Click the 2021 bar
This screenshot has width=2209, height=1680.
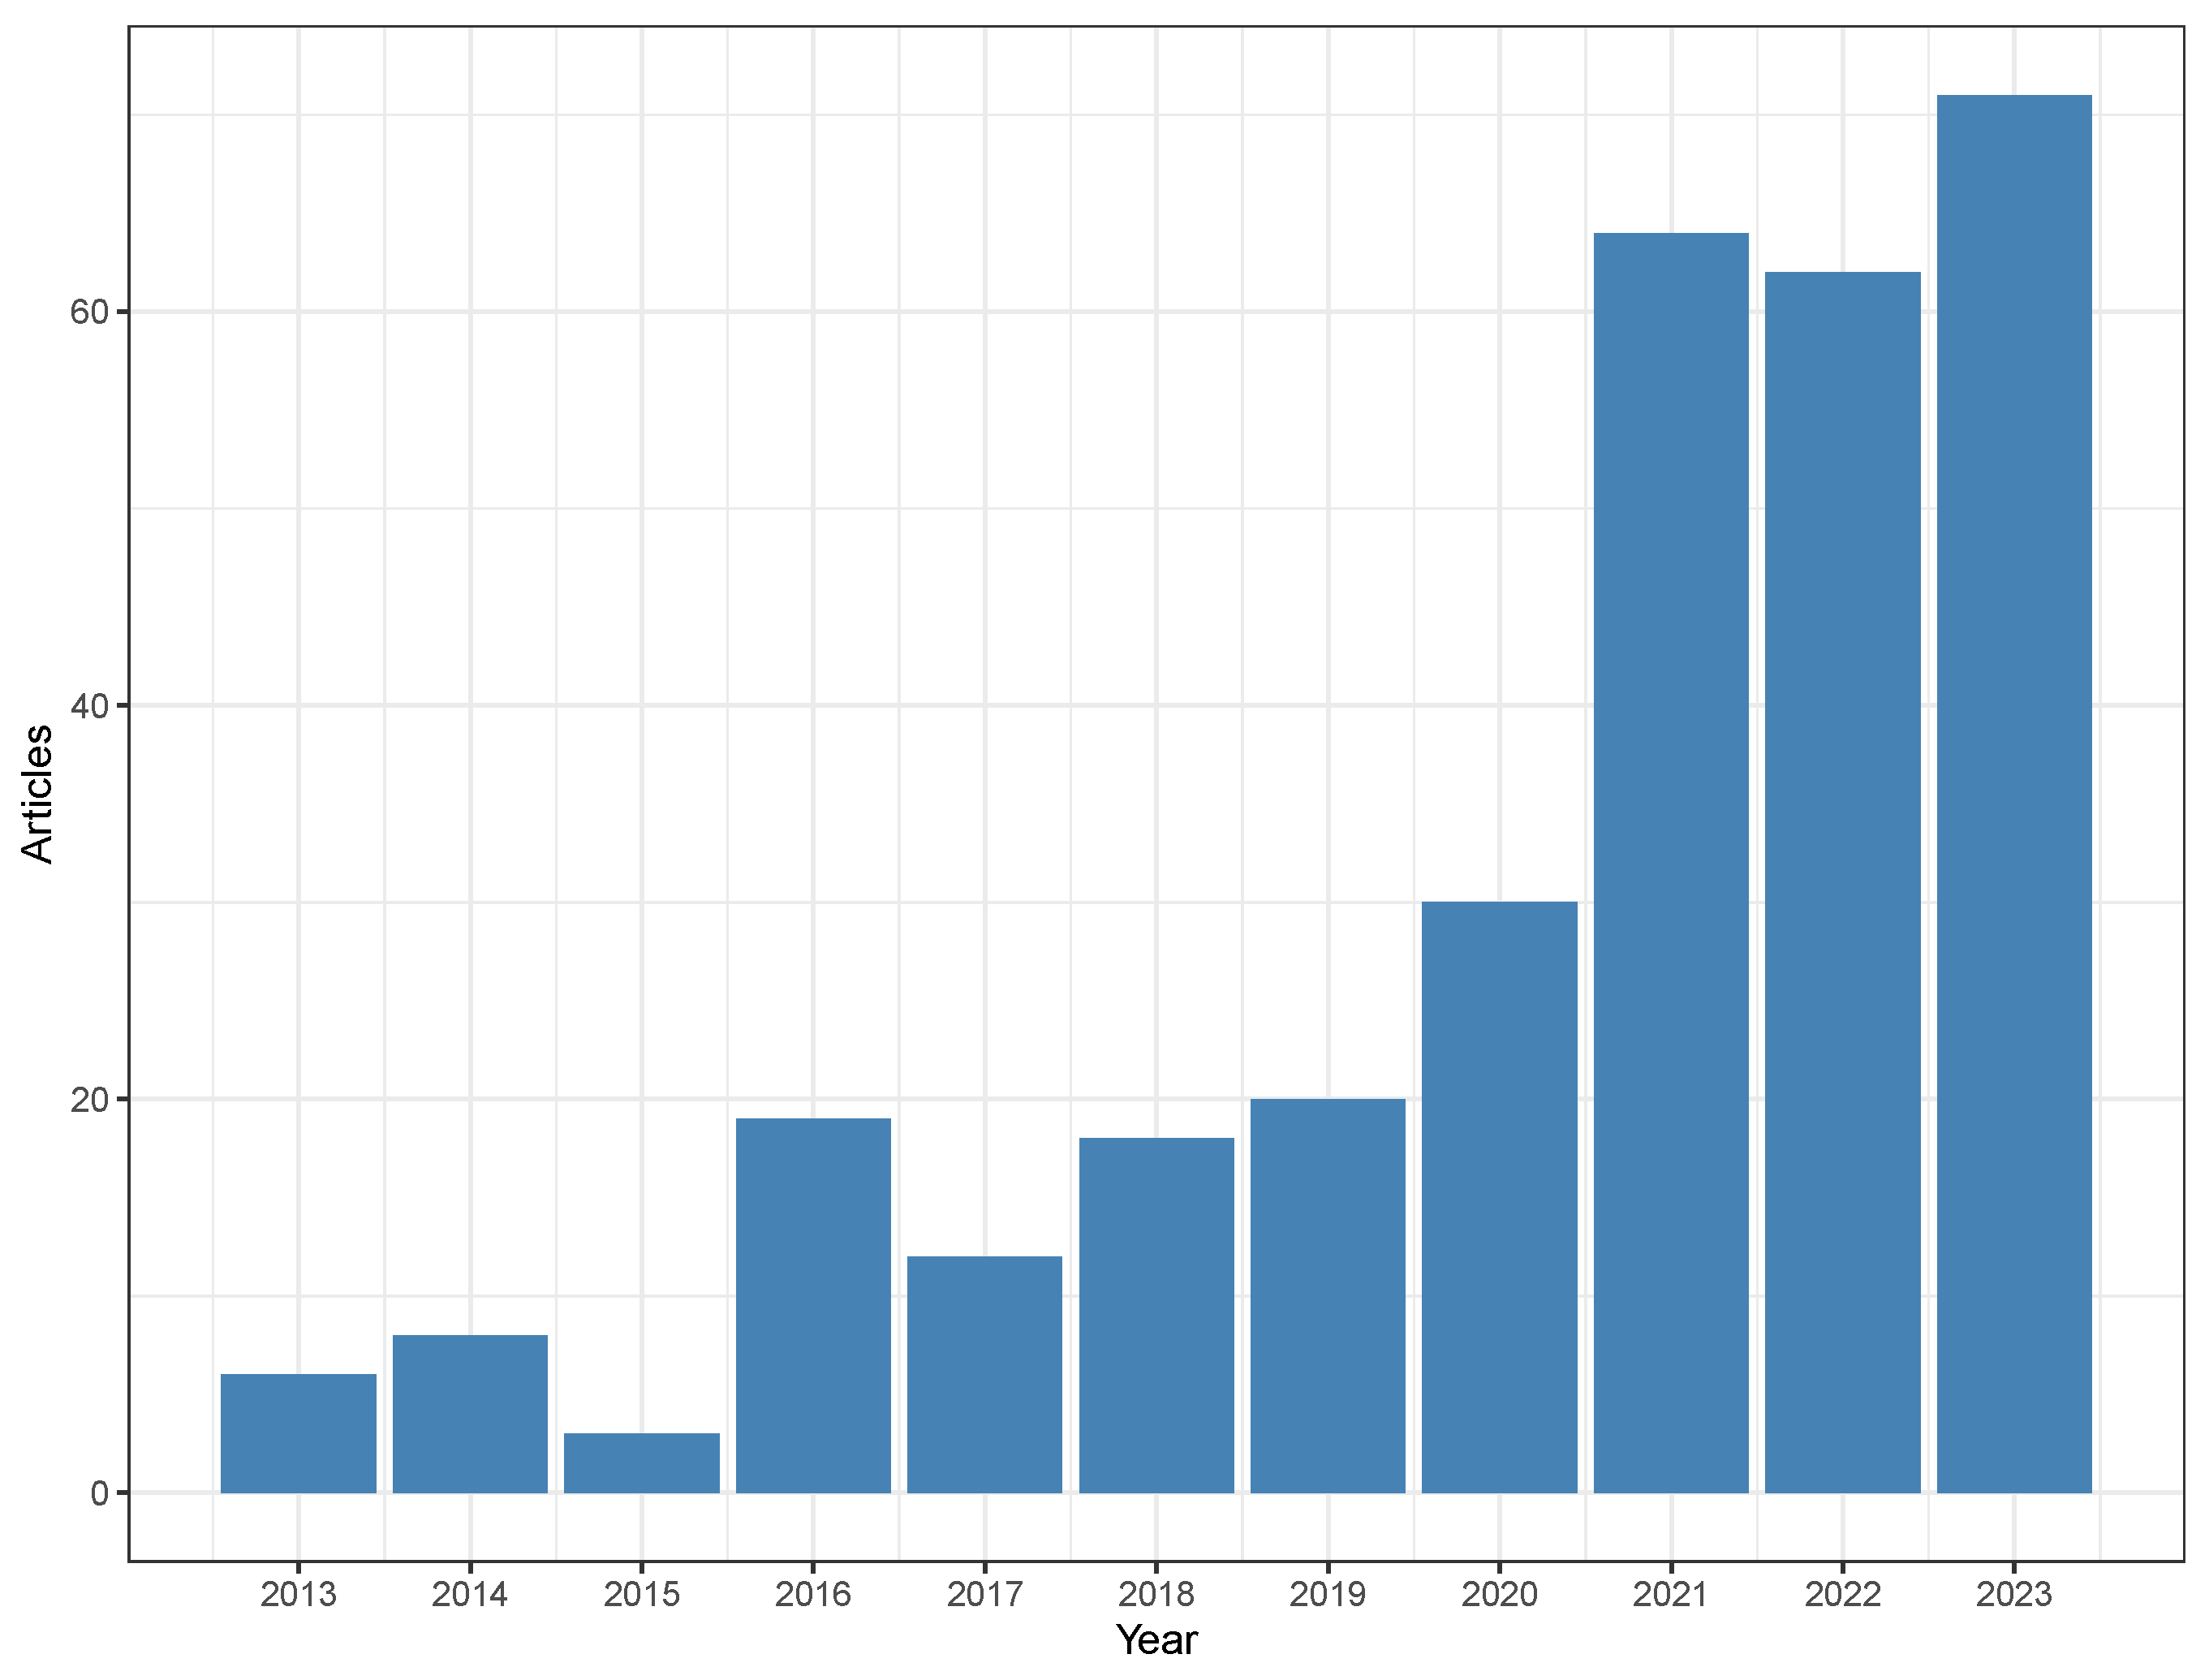[1670, 863]
